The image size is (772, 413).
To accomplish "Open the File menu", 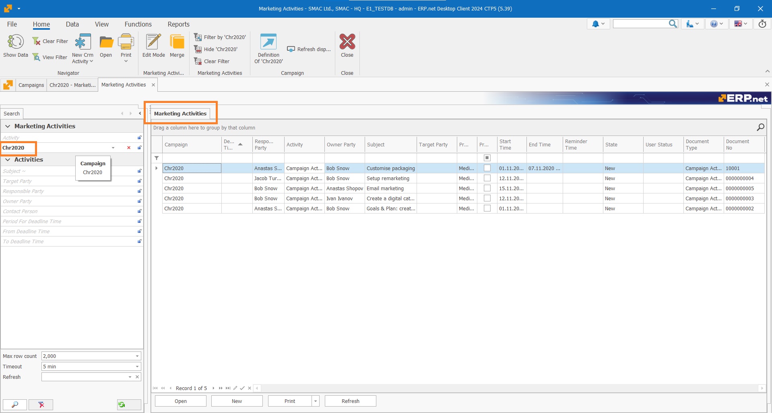I will click(x=12, y=24).
